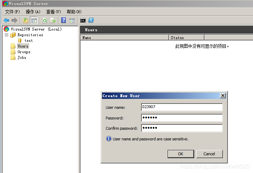Click the test repository icon
253x173 pixels.
(20, 40)
